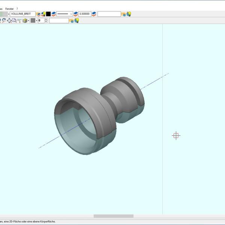Click the 3D cube view icon
Viewport: 225px width, 225px height.
point(25,21)
